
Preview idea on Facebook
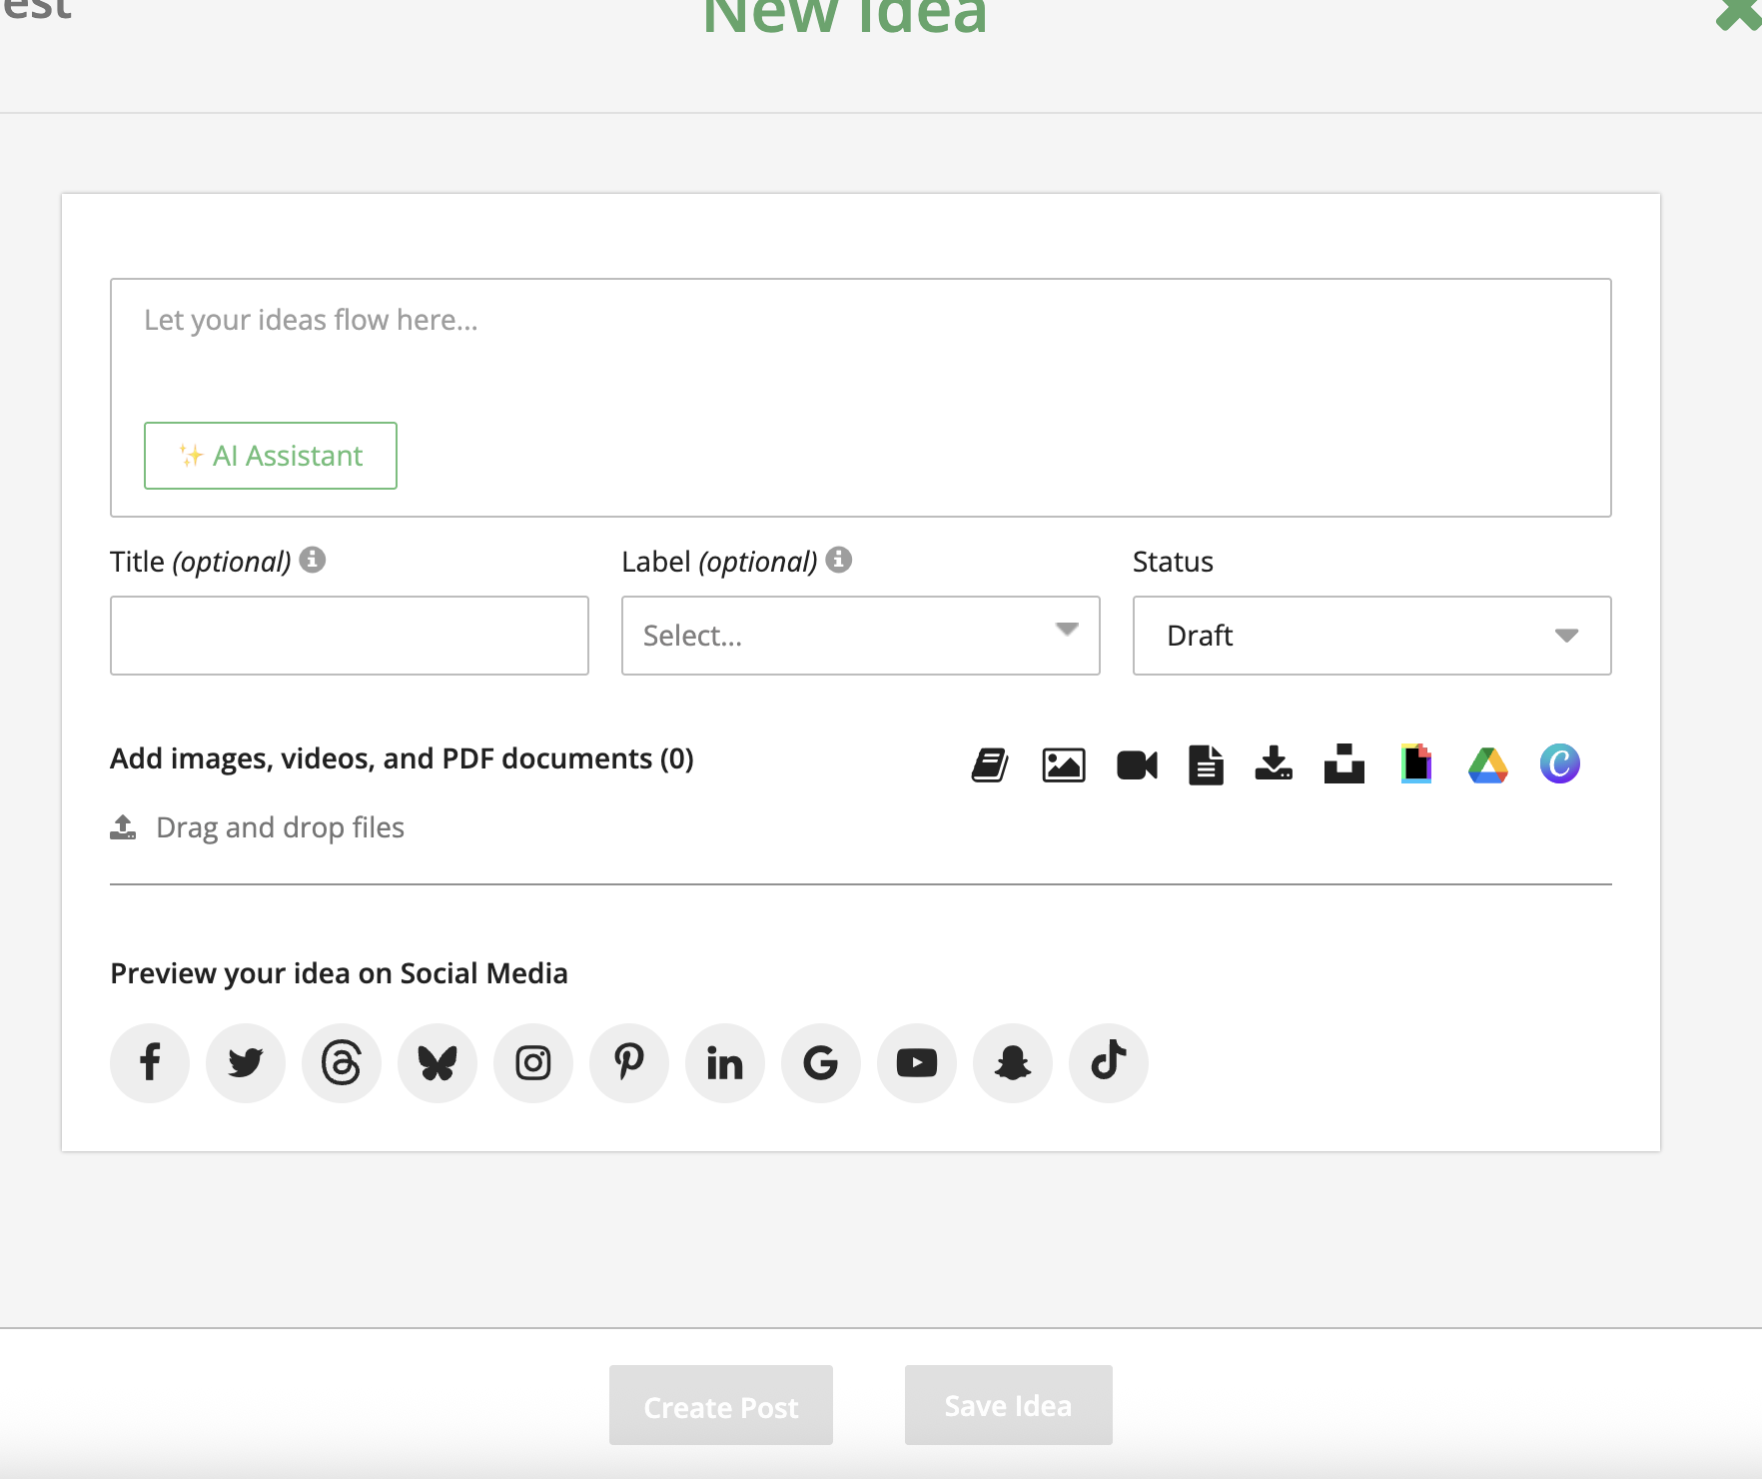(x=150, y=1063)
